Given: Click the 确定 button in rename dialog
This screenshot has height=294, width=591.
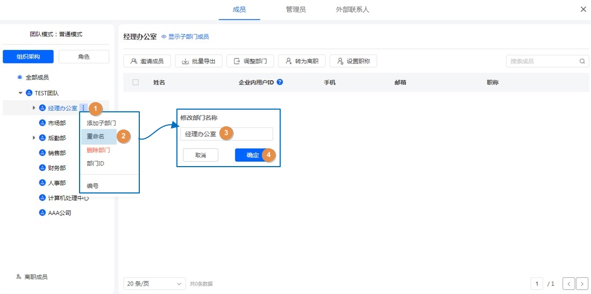Looking at the screenshot, I should click(x=253, y=155).
